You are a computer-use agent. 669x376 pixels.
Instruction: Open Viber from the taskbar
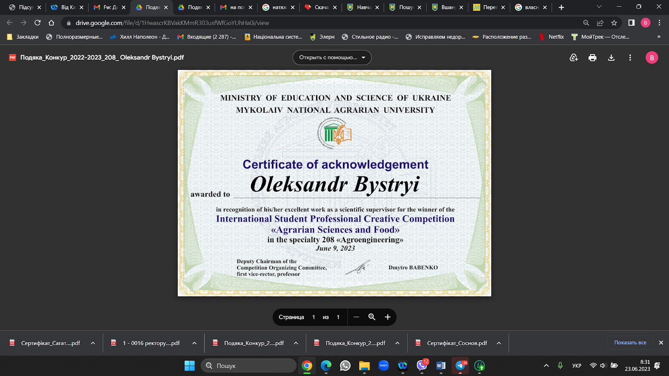point(422,366)
